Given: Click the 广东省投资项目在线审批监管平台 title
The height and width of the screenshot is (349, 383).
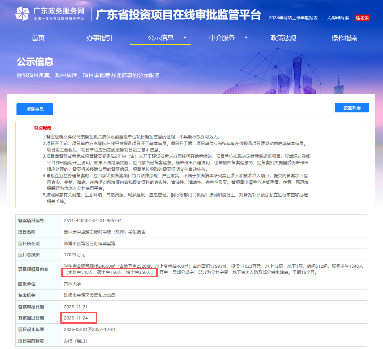Looking at the screenshot, I should pyautogui.click(x=178, y=15).
